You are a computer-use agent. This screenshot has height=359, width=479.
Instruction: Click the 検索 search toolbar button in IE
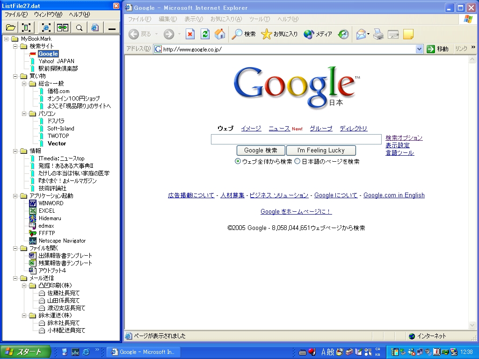pyautogui.click(x=243, y=34)
